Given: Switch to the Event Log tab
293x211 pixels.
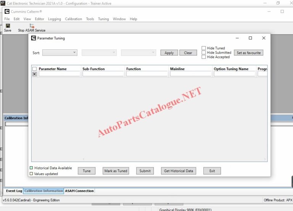Looking at the screenshot, I should click(x=14, y=191).
